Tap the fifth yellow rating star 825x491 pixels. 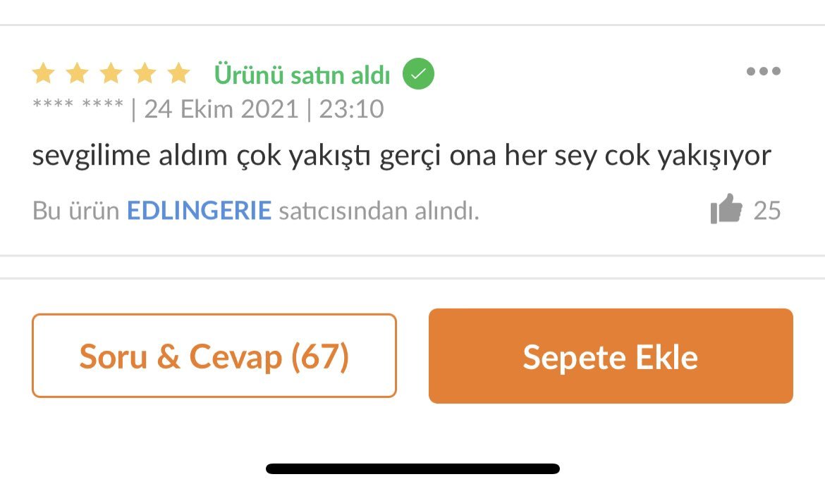[x=178, y=73]
